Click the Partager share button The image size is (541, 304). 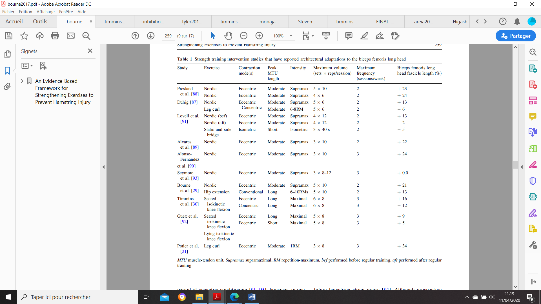point(516,36)
